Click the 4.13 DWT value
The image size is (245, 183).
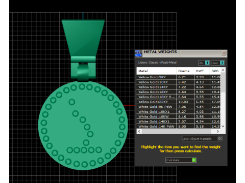coord(200,82)
